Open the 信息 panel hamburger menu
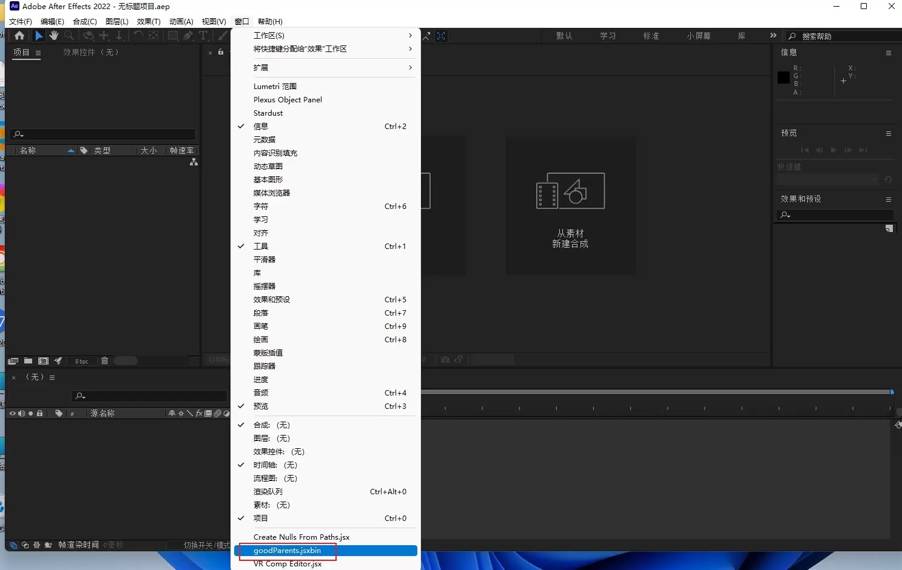Viewport: 902px width, 570px height. point(888,53)
